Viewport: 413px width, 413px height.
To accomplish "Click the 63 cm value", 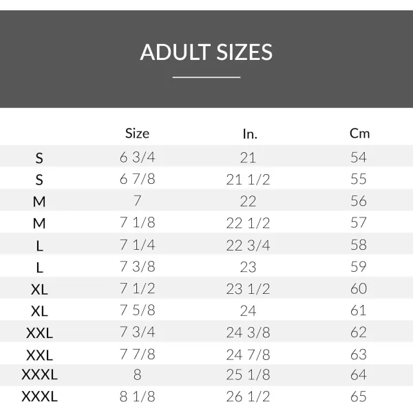I will 359,354.
